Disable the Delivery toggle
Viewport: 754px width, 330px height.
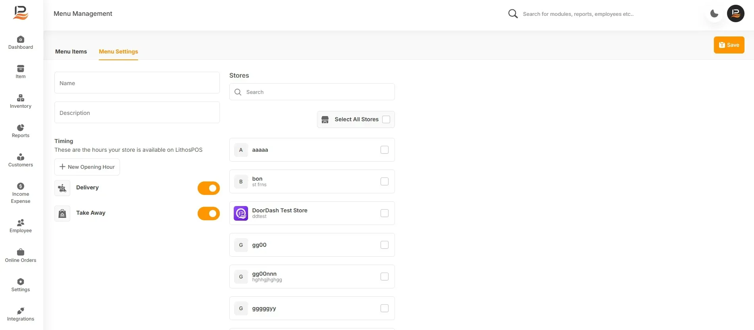[x=209, y=188]
